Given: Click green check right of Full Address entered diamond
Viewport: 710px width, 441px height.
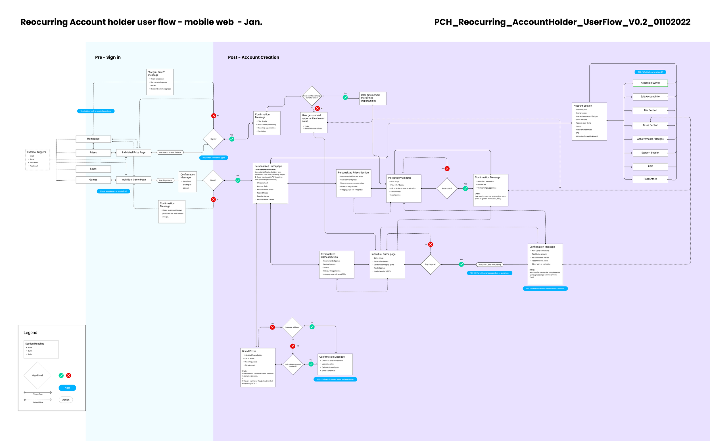Looking at the screenshot, I should click(x=311, y=364).
